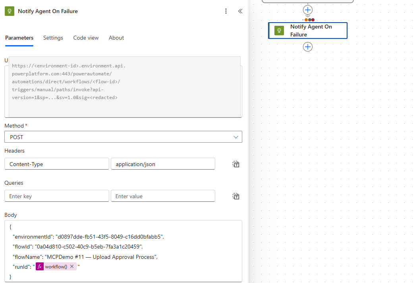
Task: Switch to the Settings tab
Action: [53, 38]
